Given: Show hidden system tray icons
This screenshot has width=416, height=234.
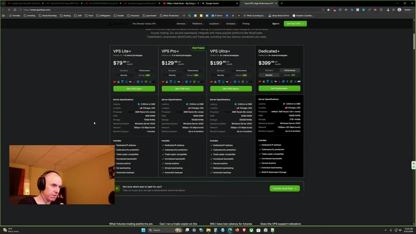Looking at the screenshot, I should (x=385, y=230).
